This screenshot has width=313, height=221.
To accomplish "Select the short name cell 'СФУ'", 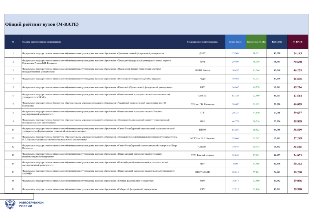I will click(x=203, y=189).
